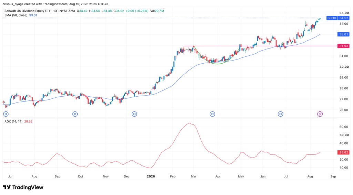Select the red 28.62 ADX axis label

point(344,152)
